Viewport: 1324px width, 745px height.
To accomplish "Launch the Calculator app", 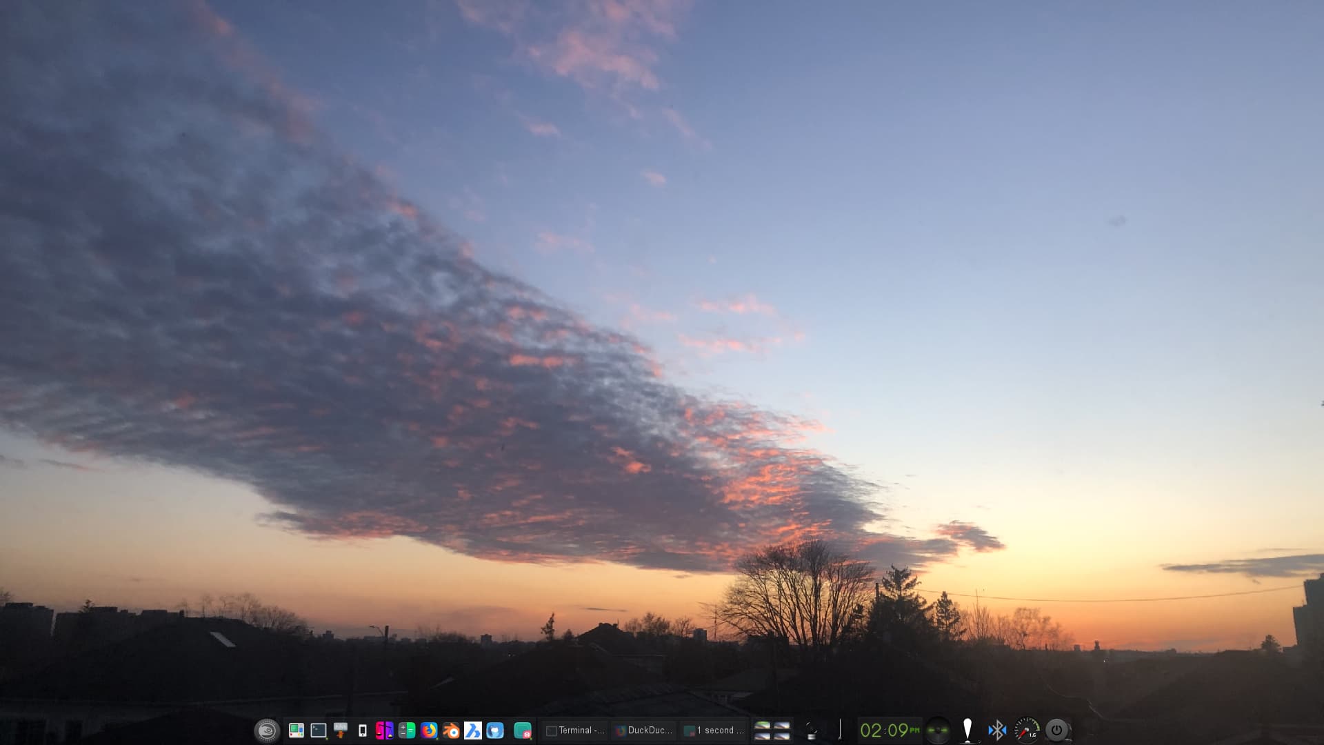I will [407, 731].
